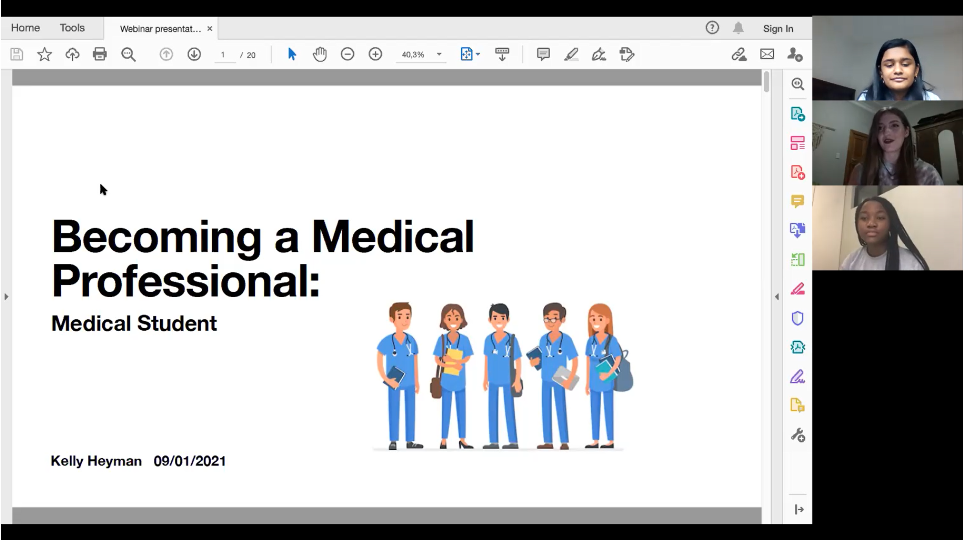Click the stamp tool icon
The width and height of the screenshot is (963, 540).
(627, 54)
